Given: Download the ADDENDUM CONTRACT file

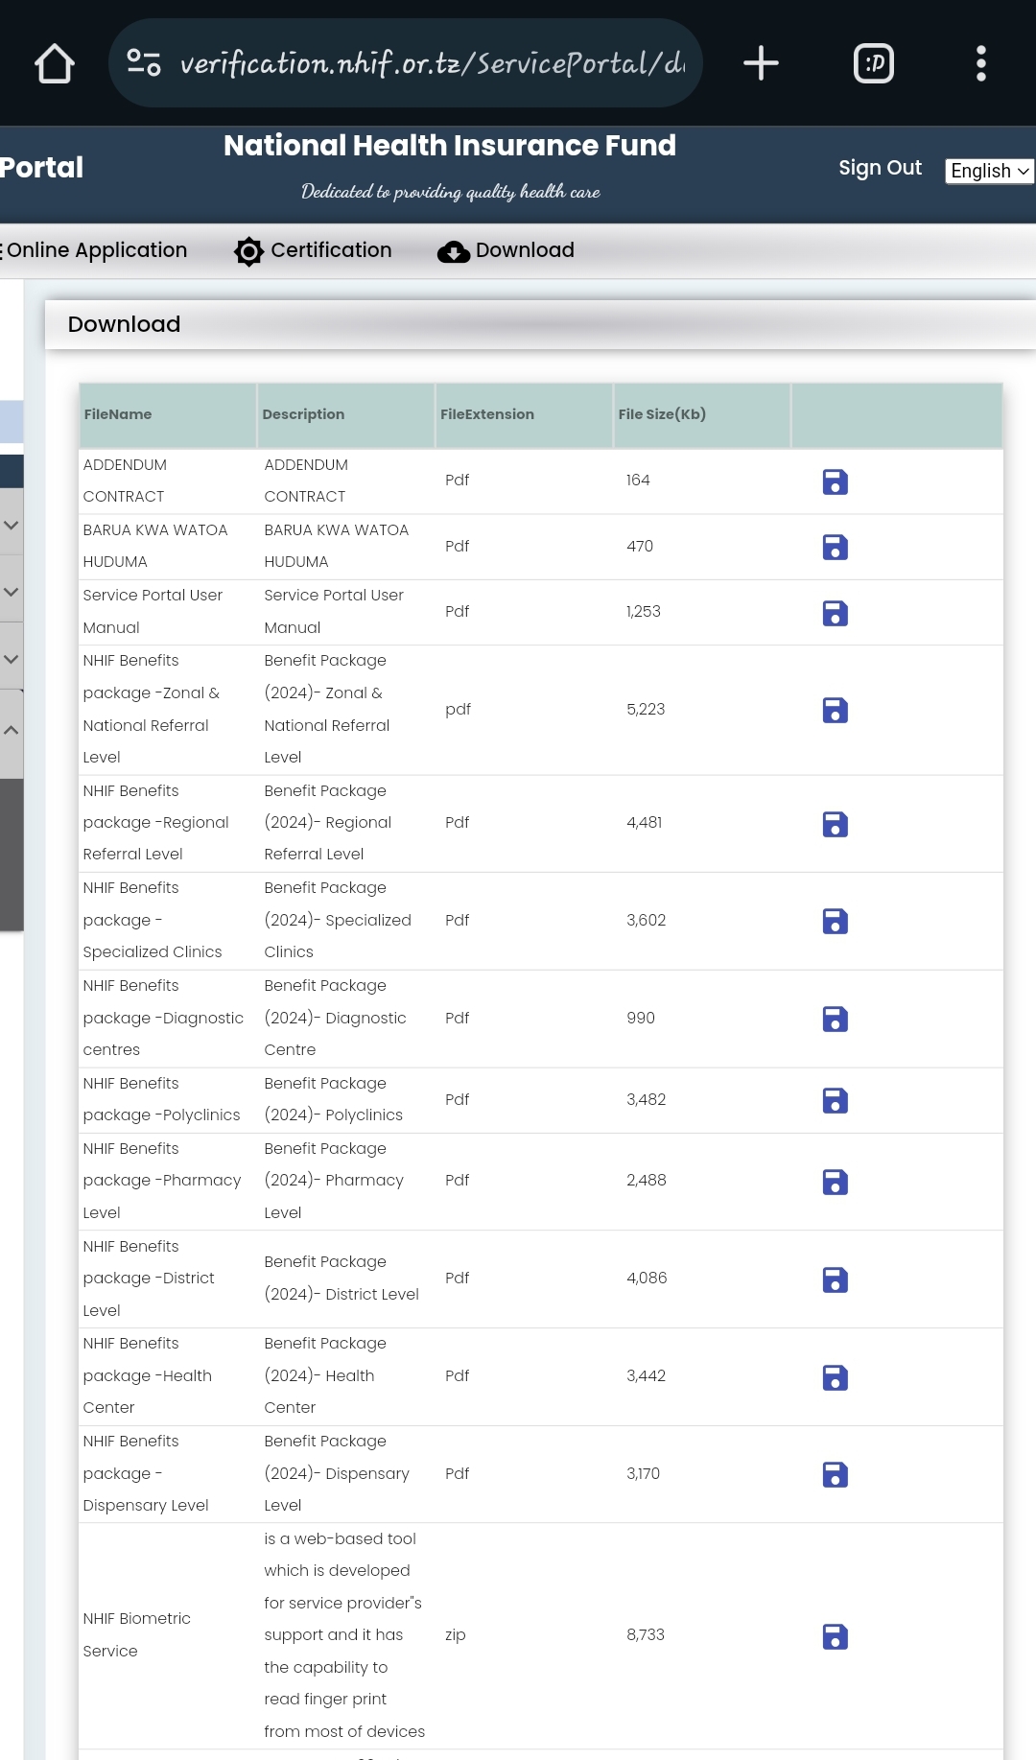Looking at the screenshot, I should [835, 481].
